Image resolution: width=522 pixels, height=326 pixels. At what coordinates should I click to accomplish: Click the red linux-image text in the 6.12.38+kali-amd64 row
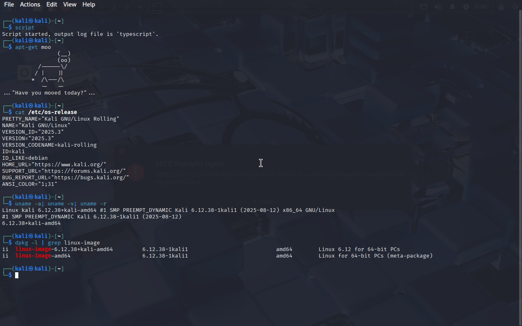[x=33, y=249]
